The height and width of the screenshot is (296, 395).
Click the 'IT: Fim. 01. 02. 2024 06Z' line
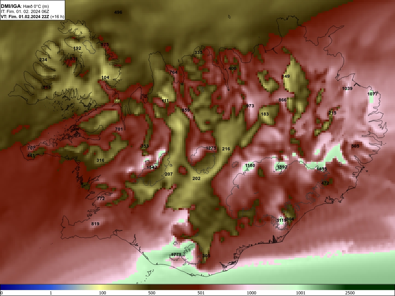click(x=24, y=11)
